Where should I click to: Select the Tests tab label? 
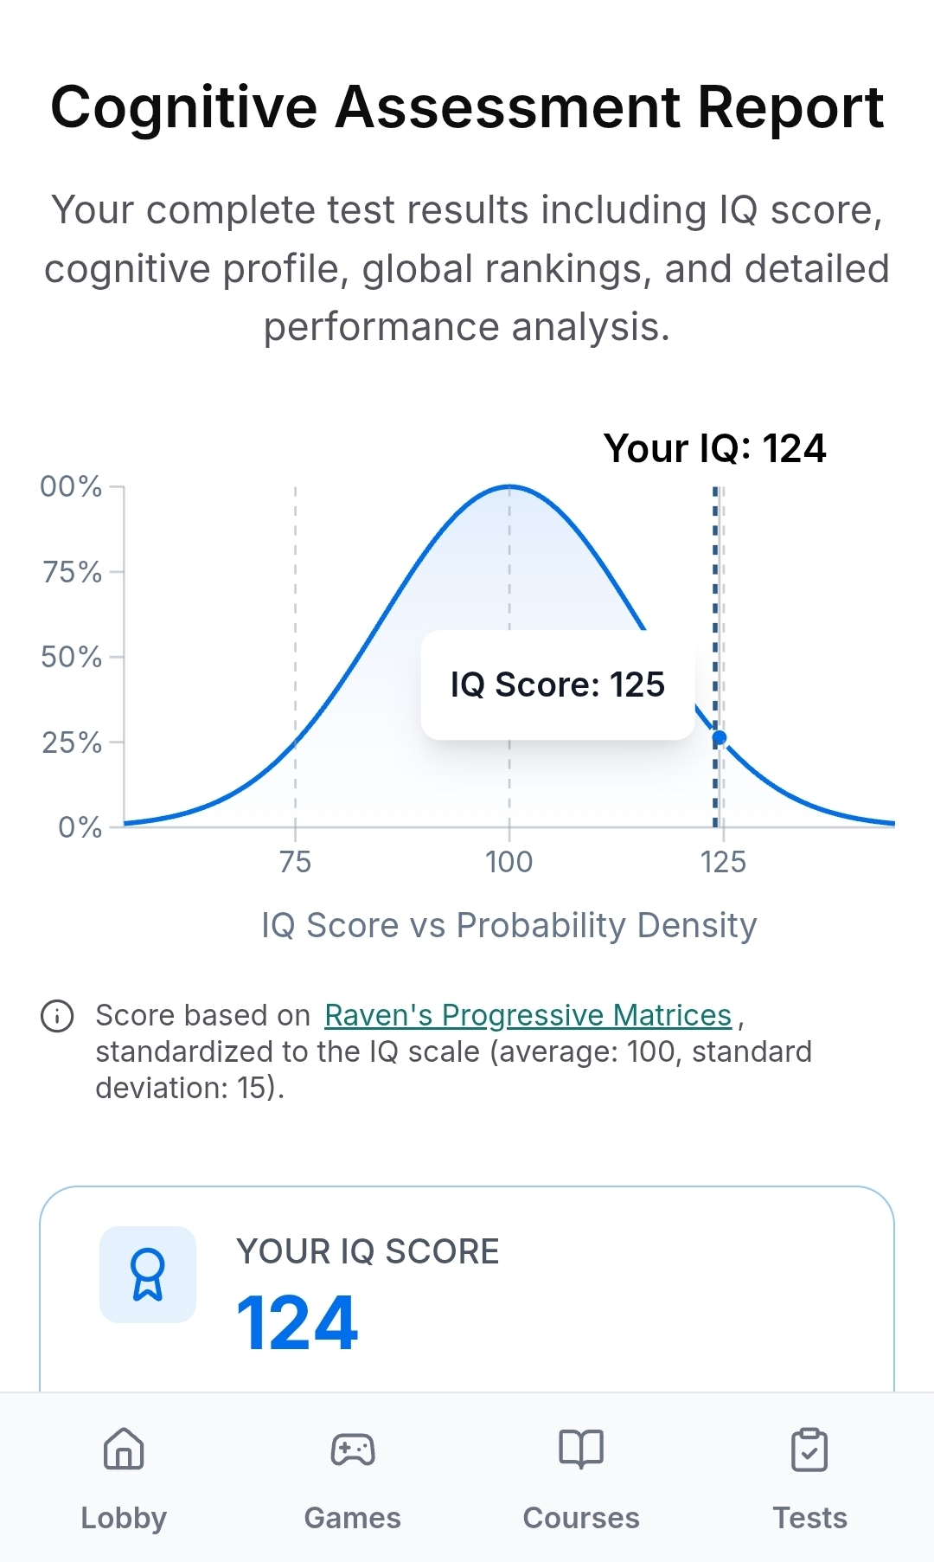809,1517
